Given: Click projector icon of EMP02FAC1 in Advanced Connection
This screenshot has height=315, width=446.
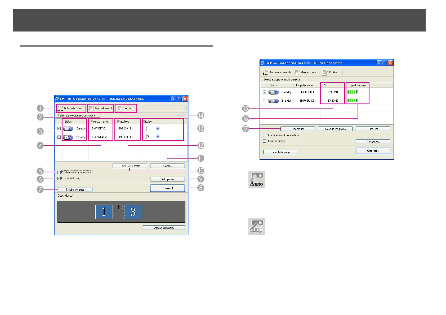Looking at the screenshot, I should coord(68,129).
